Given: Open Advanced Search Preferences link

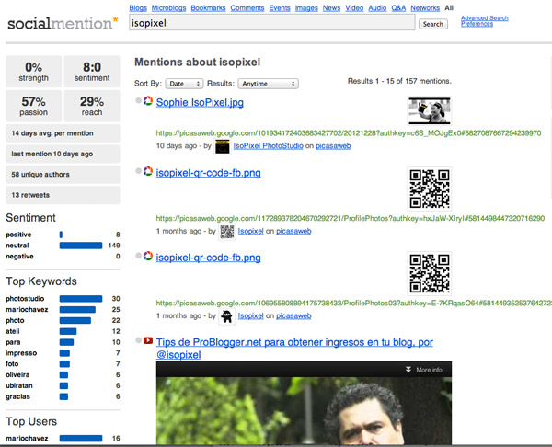Looking at the screenshot, I should 485,21.
